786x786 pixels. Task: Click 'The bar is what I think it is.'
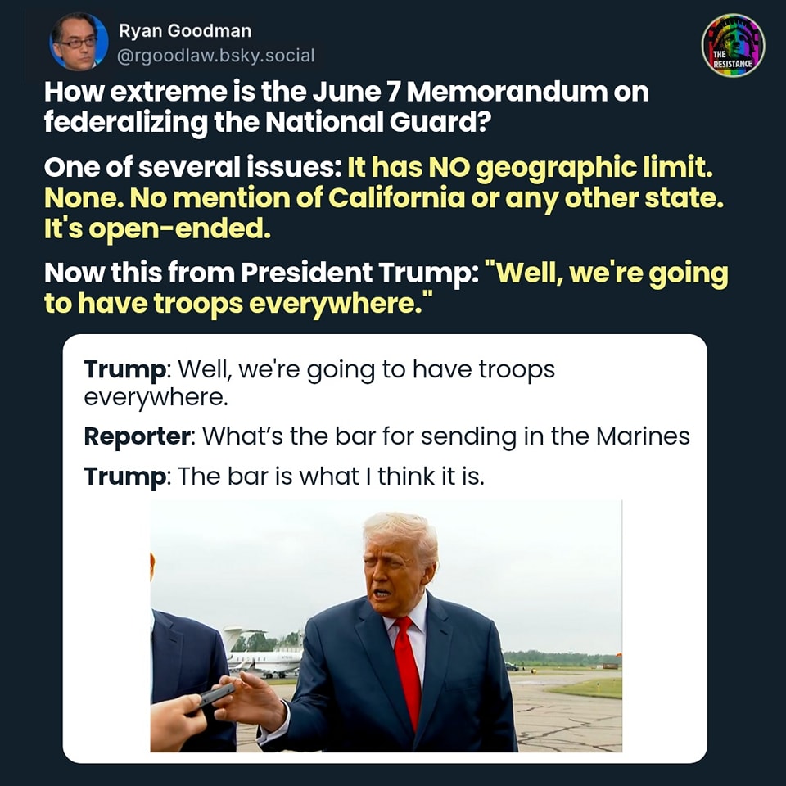(x=331, y=476)
